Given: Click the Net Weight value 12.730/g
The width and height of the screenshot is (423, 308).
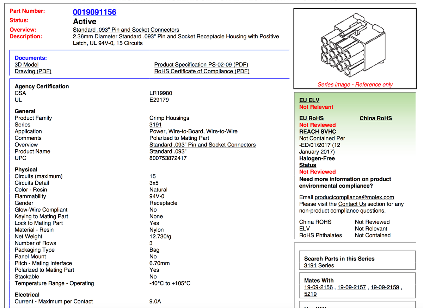Looking at the screenshot, I should [160, 237].
